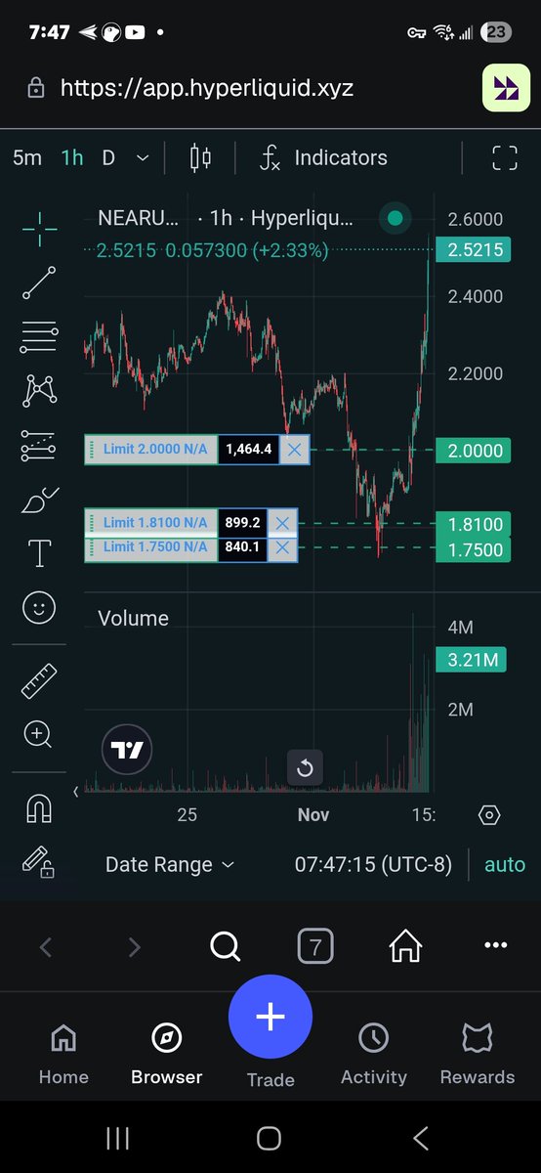Click the Volume indicator label

[x=133, y=619]
